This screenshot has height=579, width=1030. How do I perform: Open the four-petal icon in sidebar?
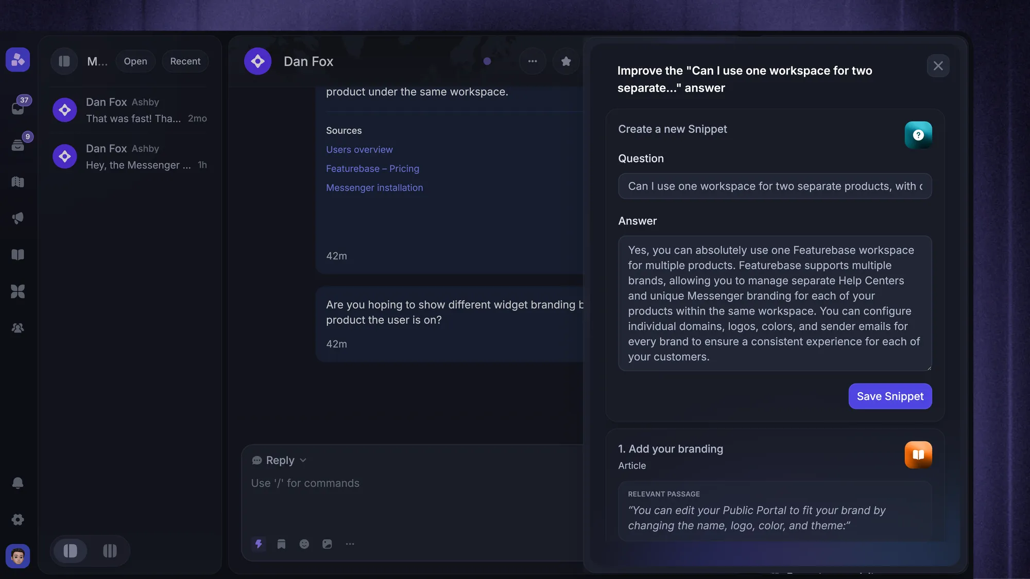coord(18,291)
